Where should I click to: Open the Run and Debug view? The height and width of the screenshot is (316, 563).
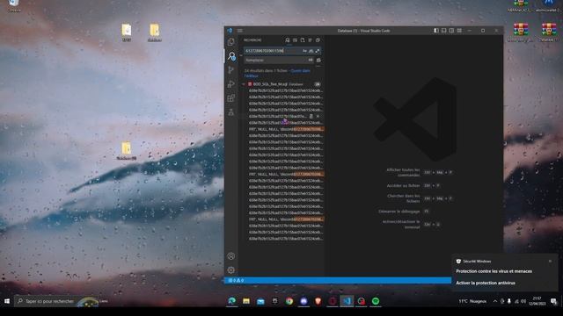pyautogui.click(x=231, y=84)
